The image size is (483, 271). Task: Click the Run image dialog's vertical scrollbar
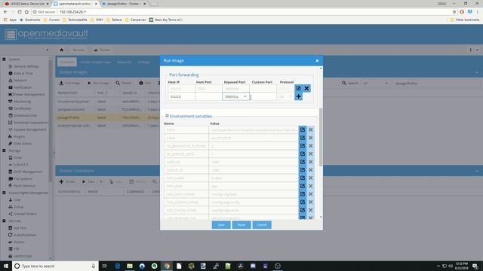pos(321,137)
